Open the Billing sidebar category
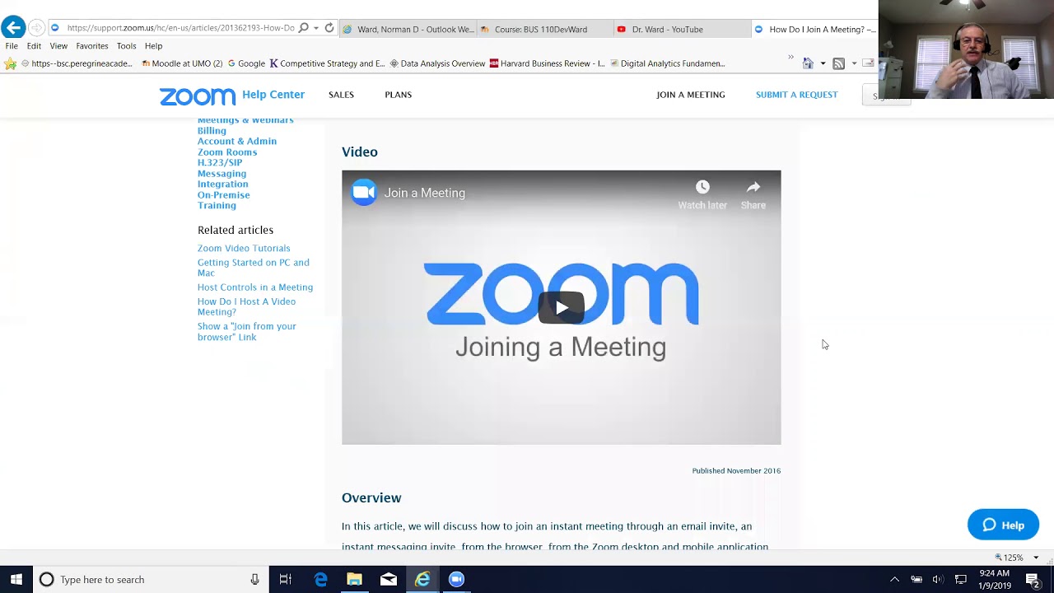This screenshot has height=593, width=1054. pyautogui.click(x=212, y=130)
